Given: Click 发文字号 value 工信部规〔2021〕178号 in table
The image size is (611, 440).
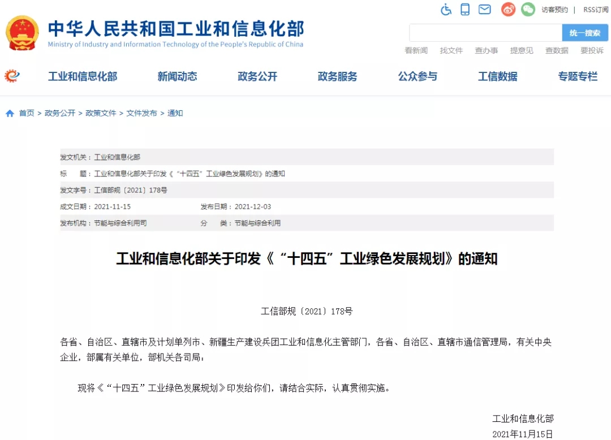Looking at the screenshot, I should (x=131, y=191).
